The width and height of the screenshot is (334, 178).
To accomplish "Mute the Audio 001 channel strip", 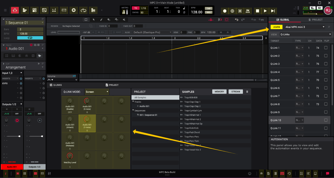I will (7, 109).
